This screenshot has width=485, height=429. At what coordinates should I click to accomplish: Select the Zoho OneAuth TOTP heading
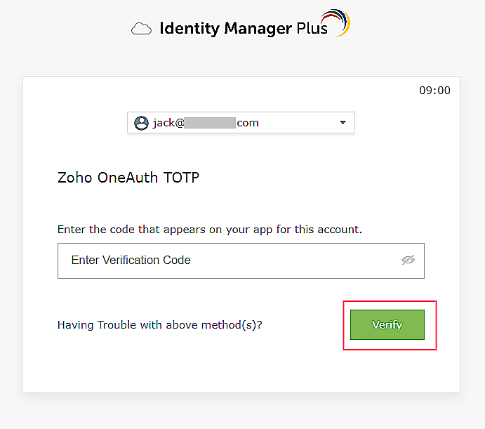click(x=128, y=178)
